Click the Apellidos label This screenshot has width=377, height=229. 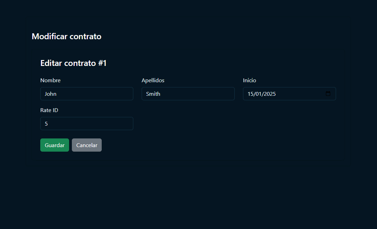153,80
